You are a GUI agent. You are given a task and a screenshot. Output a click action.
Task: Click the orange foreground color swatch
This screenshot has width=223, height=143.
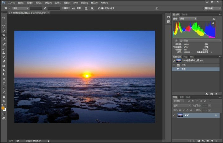[3, 108]
